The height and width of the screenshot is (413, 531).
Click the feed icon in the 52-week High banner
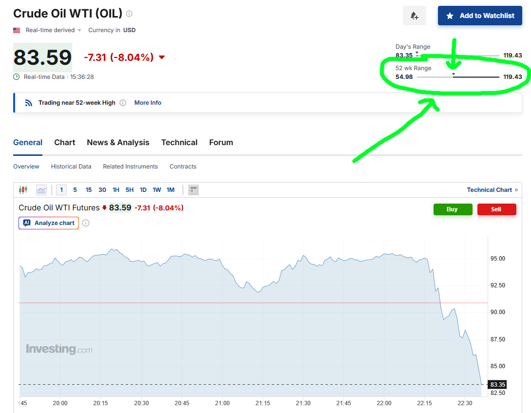28,103
